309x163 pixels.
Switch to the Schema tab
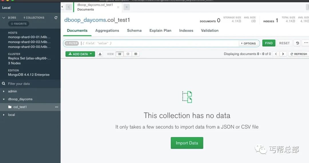[x=134, y=30]
